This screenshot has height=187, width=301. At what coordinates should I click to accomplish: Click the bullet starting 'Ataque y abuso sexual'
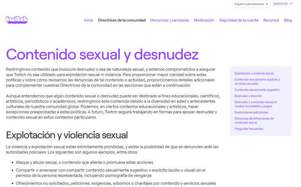pos(85,162)
